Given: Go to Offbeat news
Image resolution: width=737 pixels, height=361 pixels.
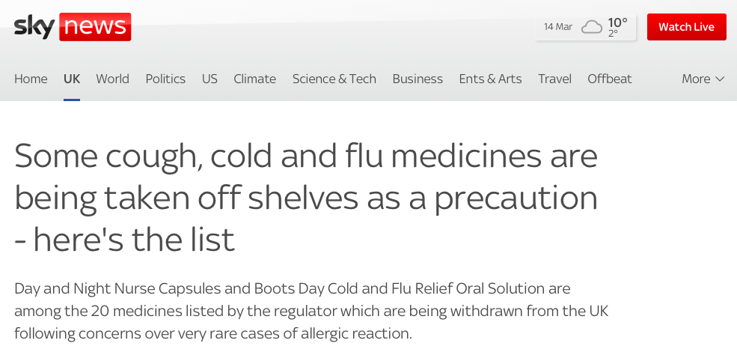Looking at the screenshot, I should (x=610, y=79).
